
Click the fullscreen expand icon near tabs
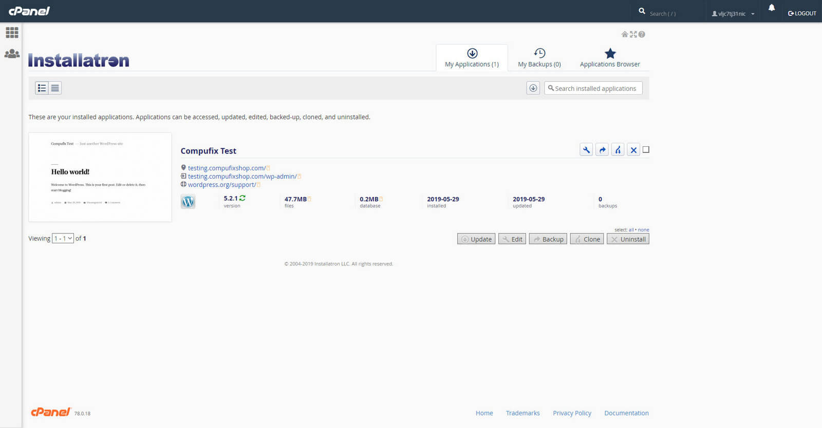(x=633, y=34)
